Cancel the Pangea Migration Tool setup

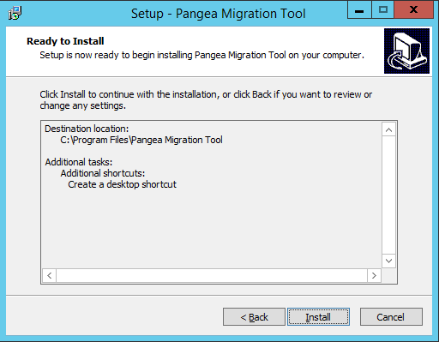click(x=391, y=317)
